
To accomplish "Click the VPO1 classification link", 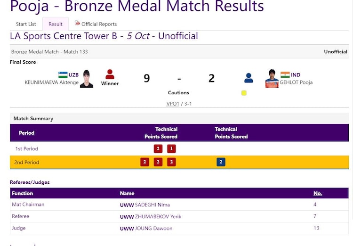I will (173, 104).
